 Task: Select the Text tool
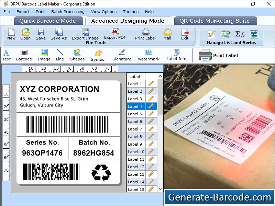coord(6,55)
